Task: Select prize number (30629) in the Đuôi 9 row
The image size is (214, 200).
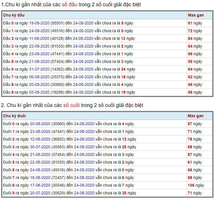Action: click(59, 193)
